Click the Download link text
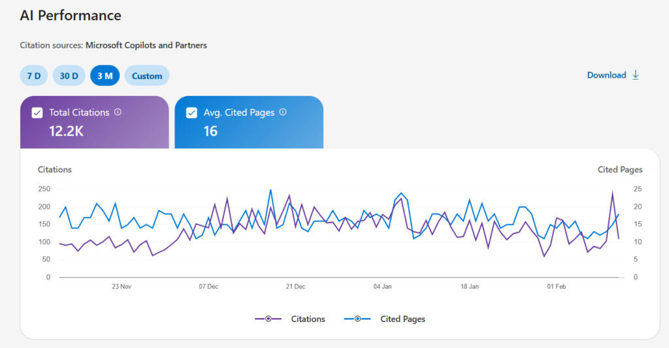 [x=606, y=75]
